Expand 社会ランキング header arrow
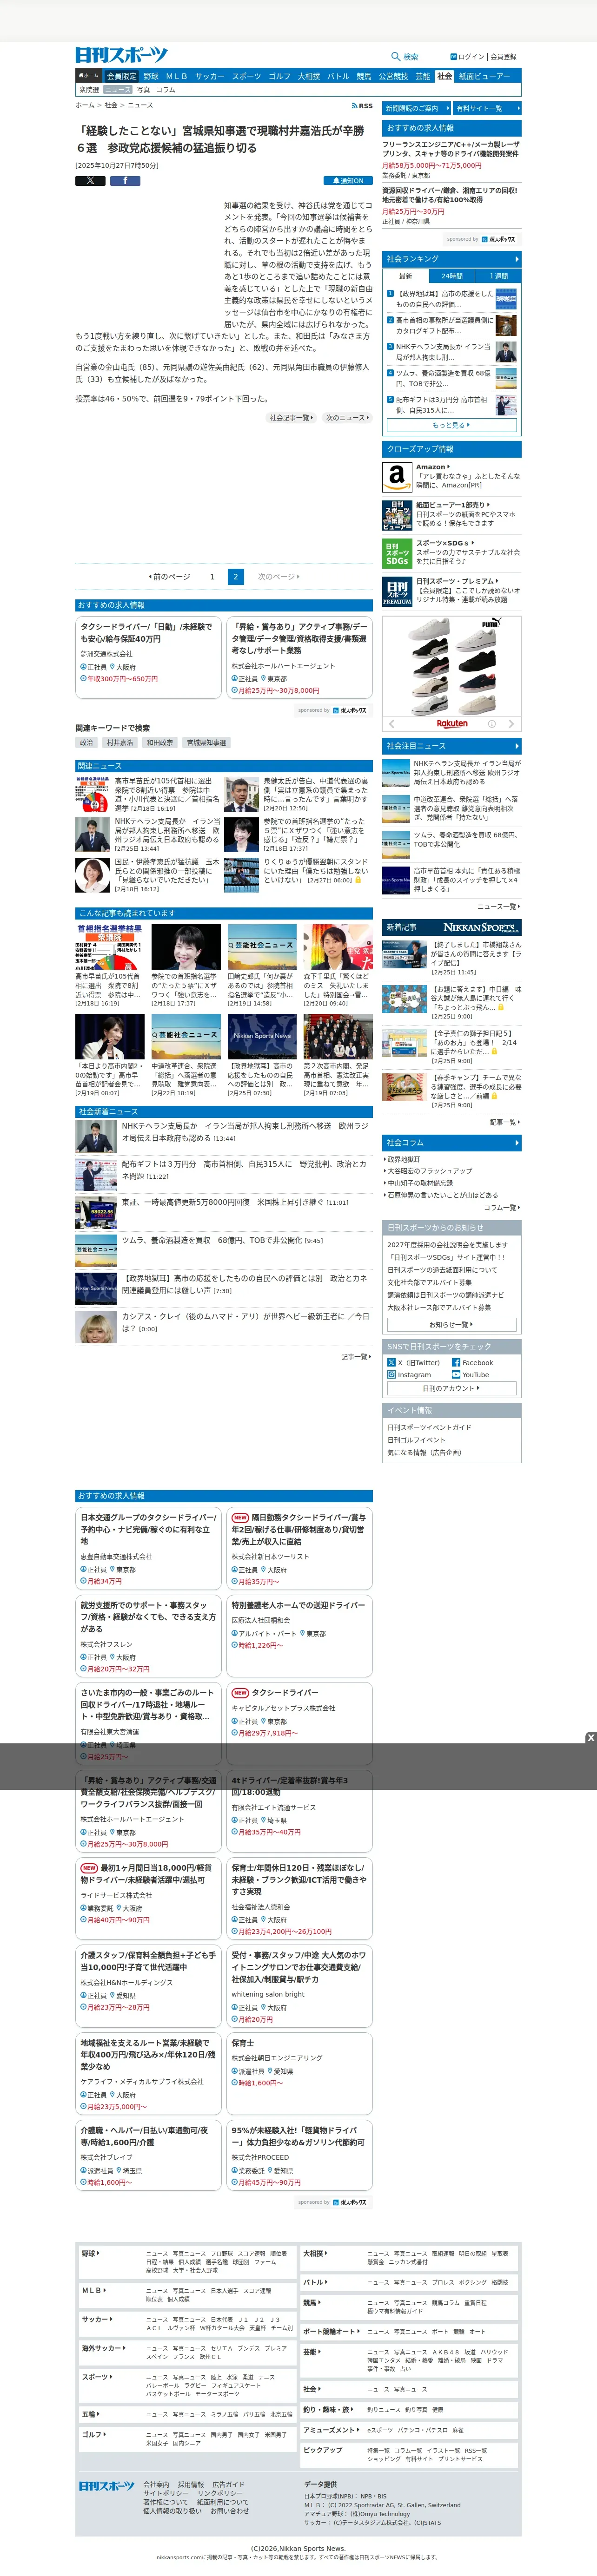597x2576 pixels. (x=516, y=259)
